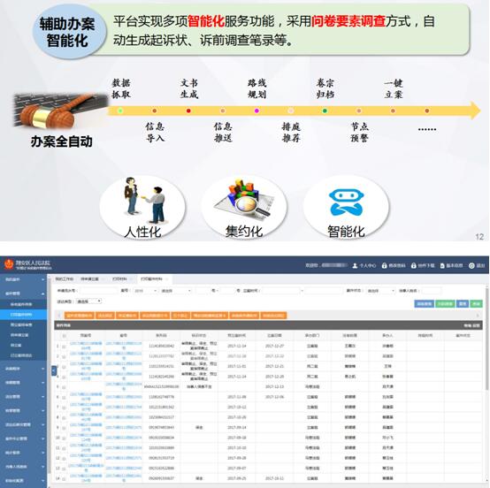Open the 请选择 dropdown beside the year
The height and width of the screenshot is (488, 490).
(x=175, y=291)
